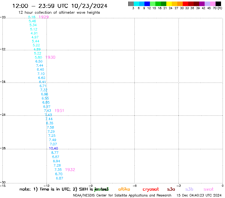Click the 6.94 wave height value
This screenshot has width=225, height=198.
[56, 161]
